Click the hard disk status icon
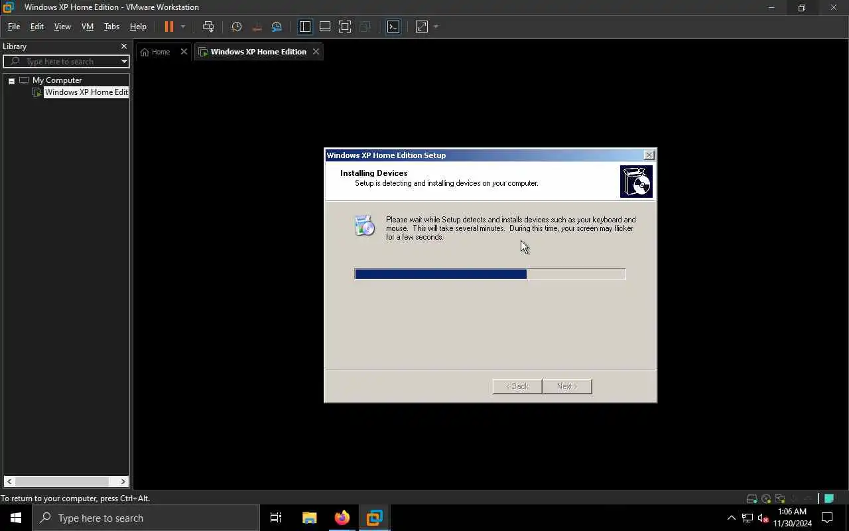Screen dimensions: 849x531 click(751, 498)
